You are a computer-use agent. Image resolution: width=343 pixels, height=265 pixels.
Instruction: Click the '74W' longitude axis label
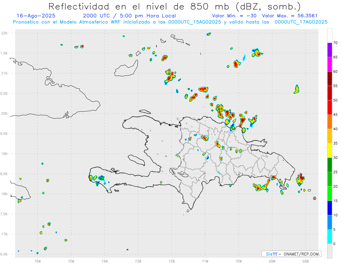click(x=105, y=261)
